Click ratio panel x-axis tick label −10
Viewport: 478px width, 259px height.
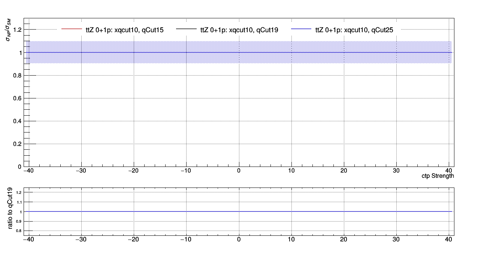(x=186, y=239)
